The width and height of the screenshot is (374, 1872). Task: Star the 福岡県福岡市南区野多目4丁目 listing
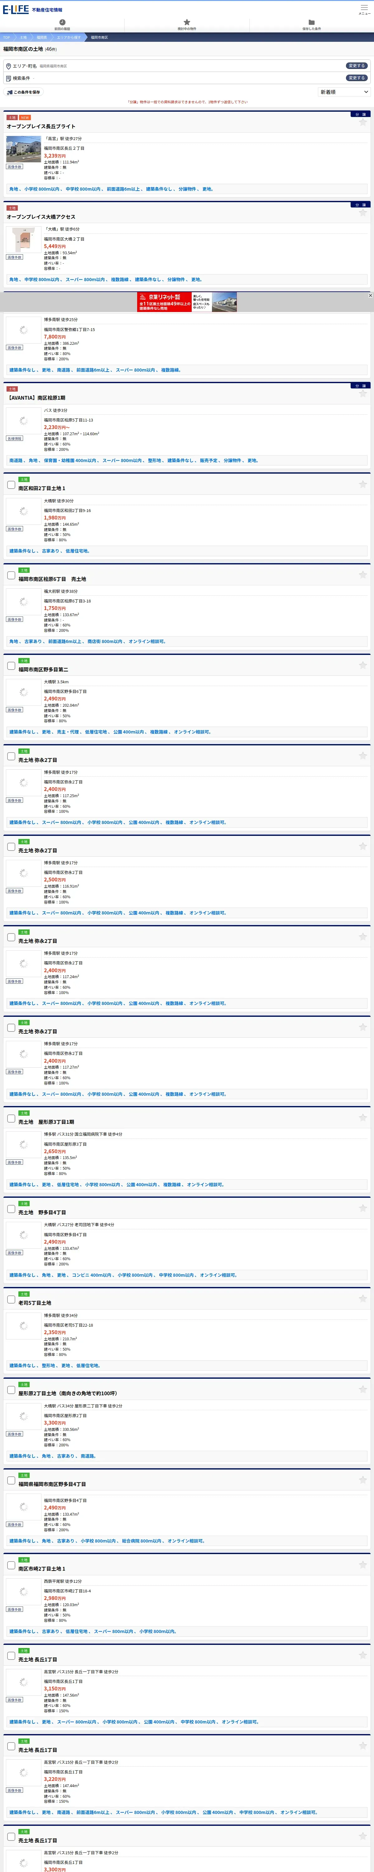pos(363,1480)
